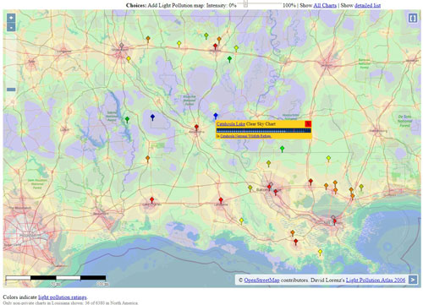Open the light pollution ratings link

pyautogui.click(x=63, y=297)
